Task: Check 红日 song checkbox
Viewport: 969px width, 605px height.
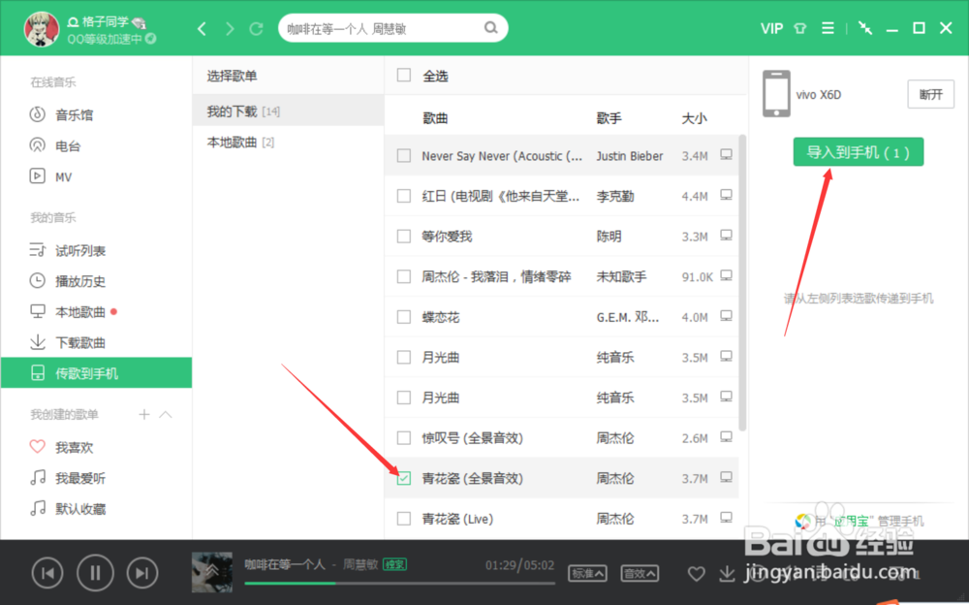Action: pos(403,196)
